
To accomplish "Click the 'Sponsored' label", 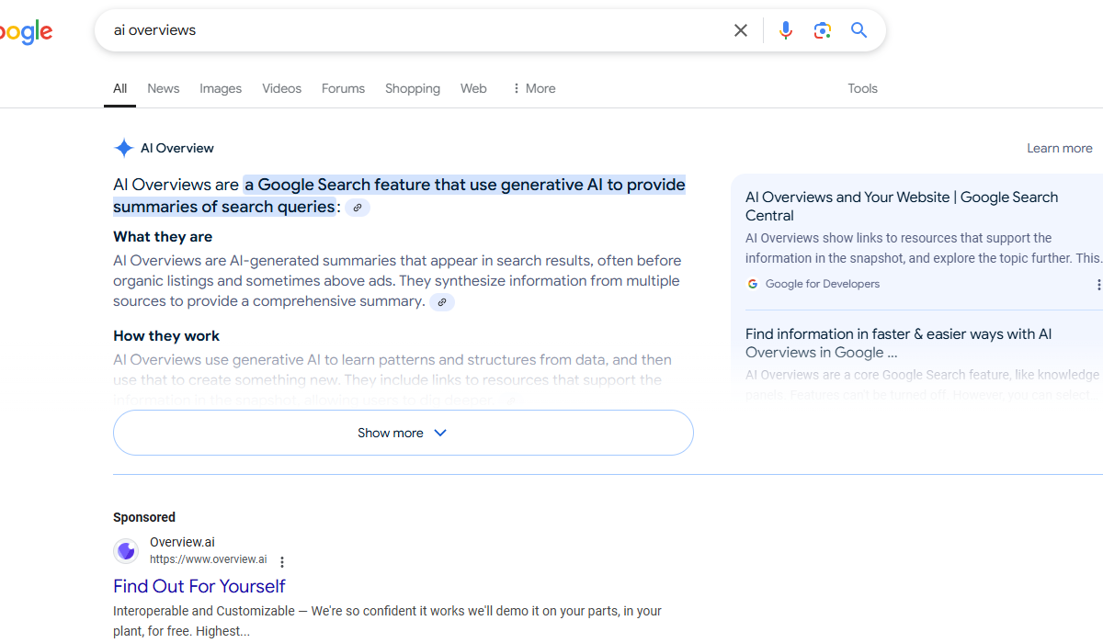I will [144, 517].
